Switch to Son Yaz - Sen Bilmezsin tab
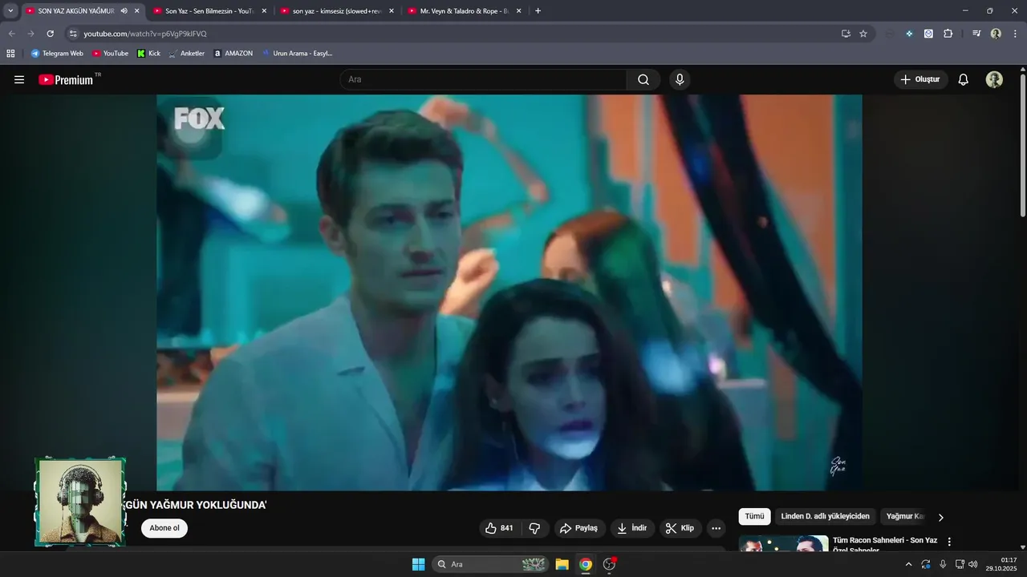Viewport: 1027px width, 577px height. pos(209,11)
